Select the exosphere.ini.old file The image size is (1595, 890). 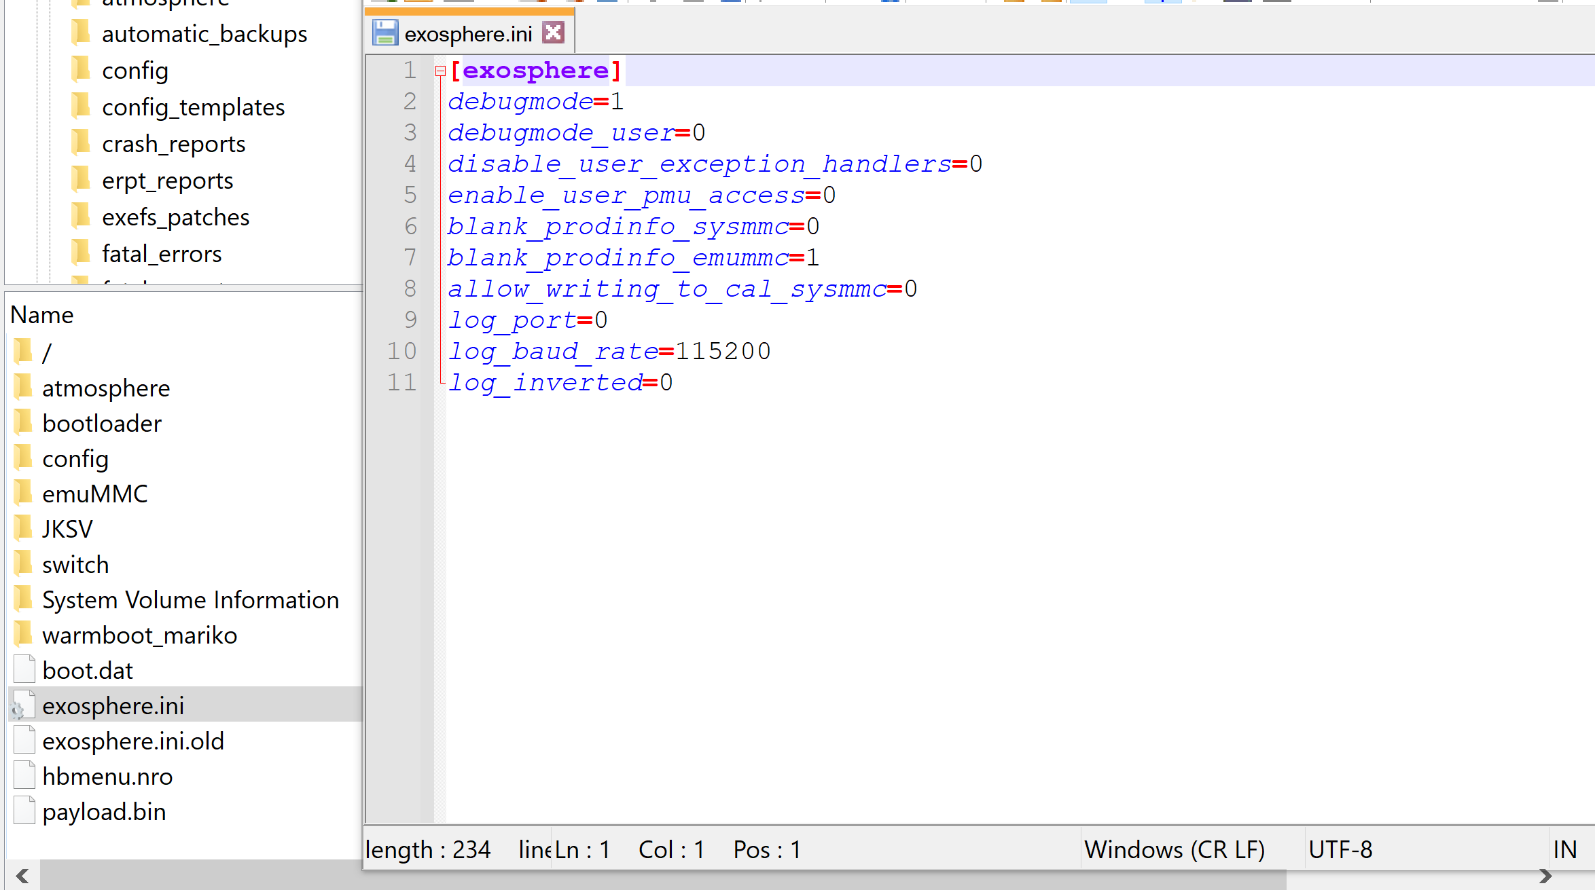(133, 741)
